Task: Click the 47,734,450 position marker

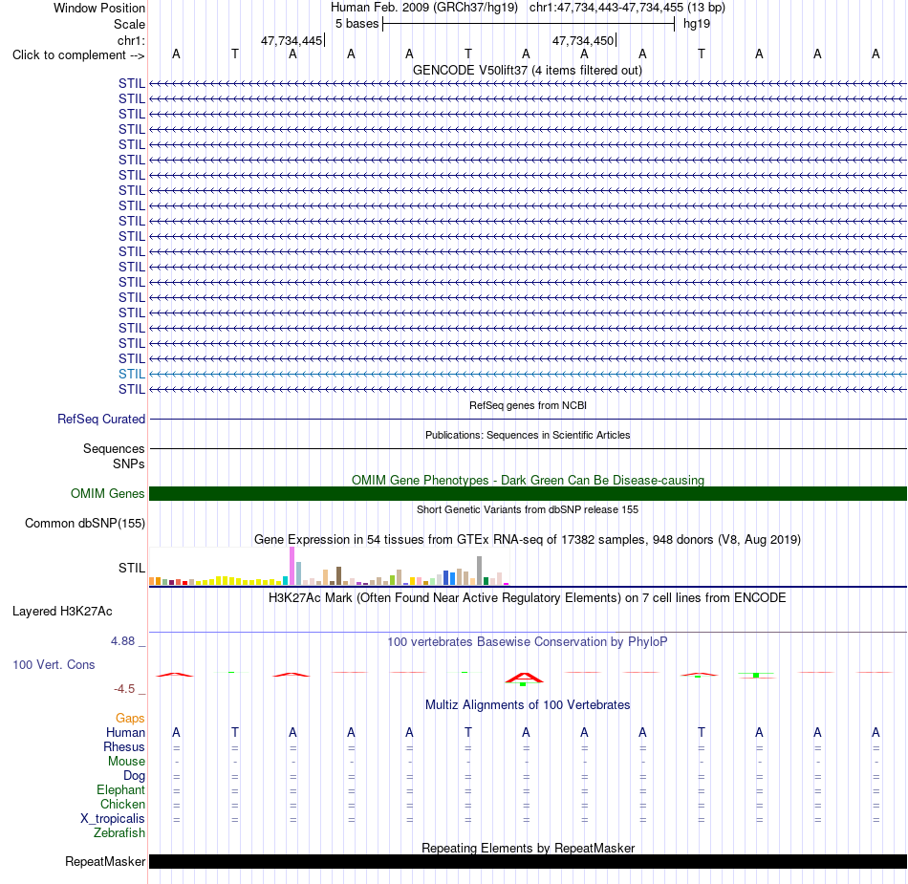Action: point(583,40)
